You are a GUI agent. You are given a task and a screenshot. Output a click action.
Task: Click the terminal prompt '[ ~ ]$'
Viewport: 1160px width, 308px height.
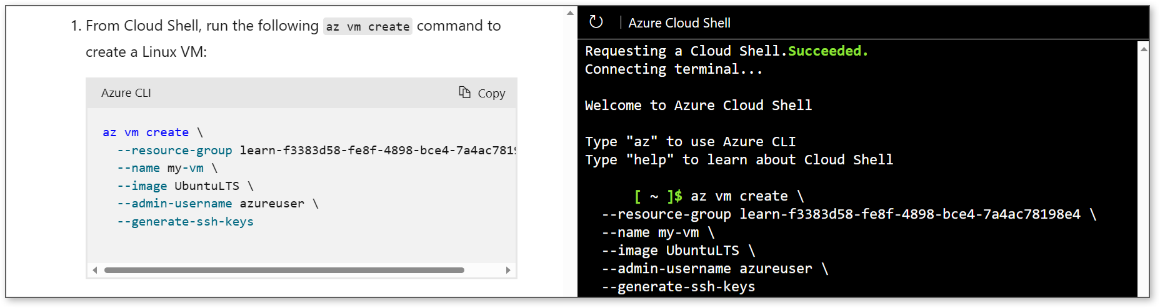tap(658, 196)
